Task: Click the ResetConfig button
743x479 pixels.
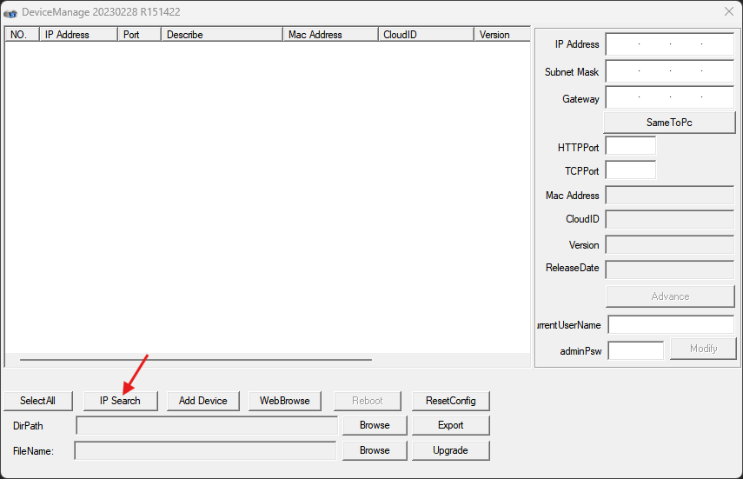Action: pyautogui.click(x=450, y=401)
